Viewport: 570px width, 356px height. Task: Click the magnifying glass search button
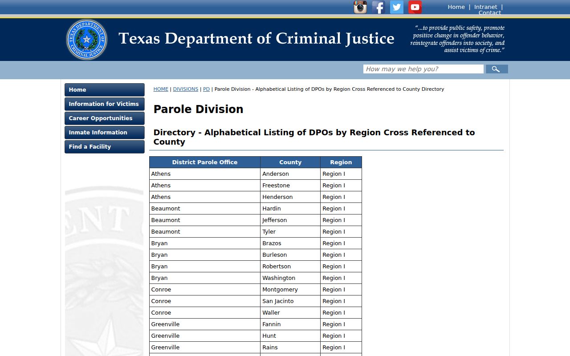497,69
